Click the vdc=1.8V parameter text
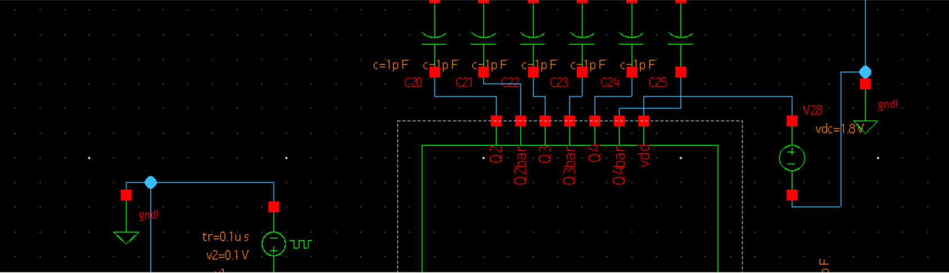This screenshot has width=949, height=273. (x=839, y=129)
